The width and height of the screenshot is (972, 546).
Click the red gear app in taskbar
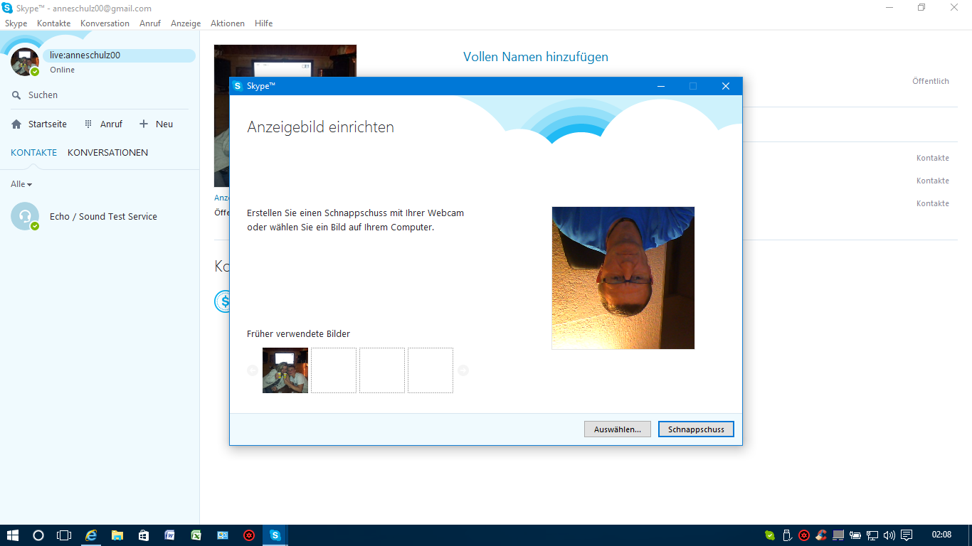pyautogui.click(x=249, y=535)
